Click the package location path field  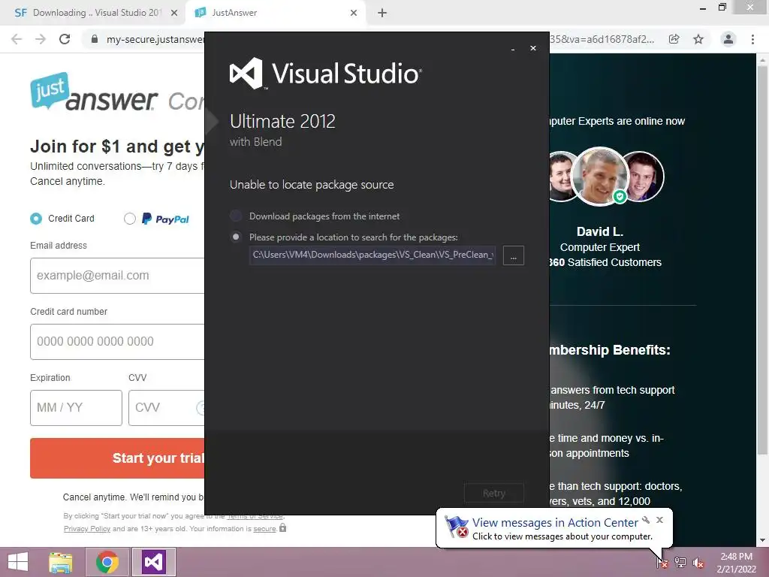pyautogui.click(x=372, y=255)
